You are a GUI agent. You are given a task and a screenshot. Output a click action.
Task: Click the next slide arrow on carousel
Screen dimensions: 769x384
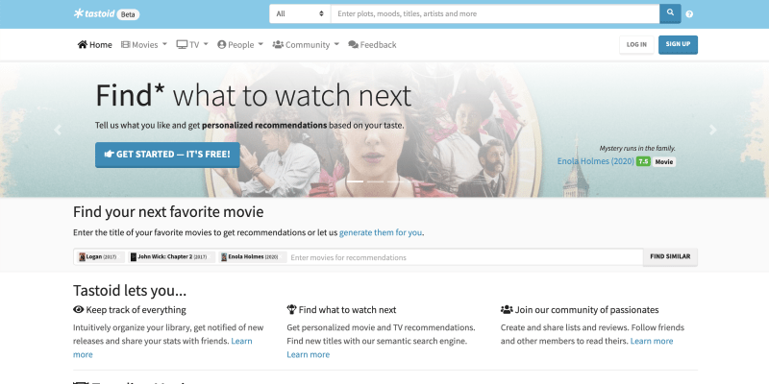(x=712, y=130)
